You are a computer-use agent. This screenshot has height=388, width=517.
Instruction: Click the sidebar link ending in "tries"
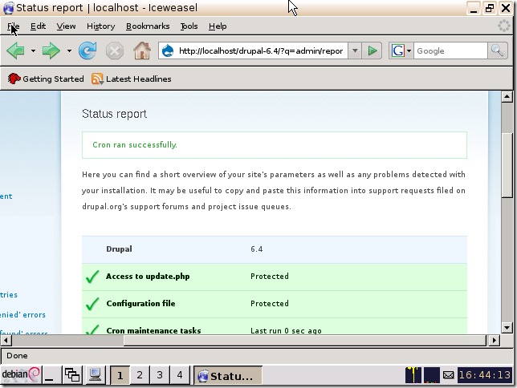[x=9, y=295]
